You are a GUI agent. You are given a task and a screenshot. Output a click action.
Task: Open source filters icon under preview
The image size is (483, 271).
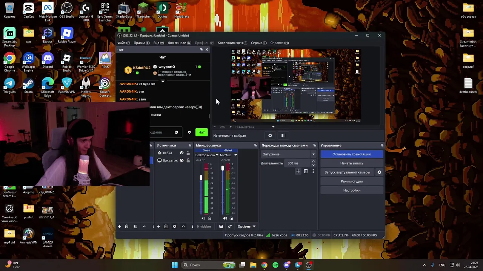click(x=283, y=135)
